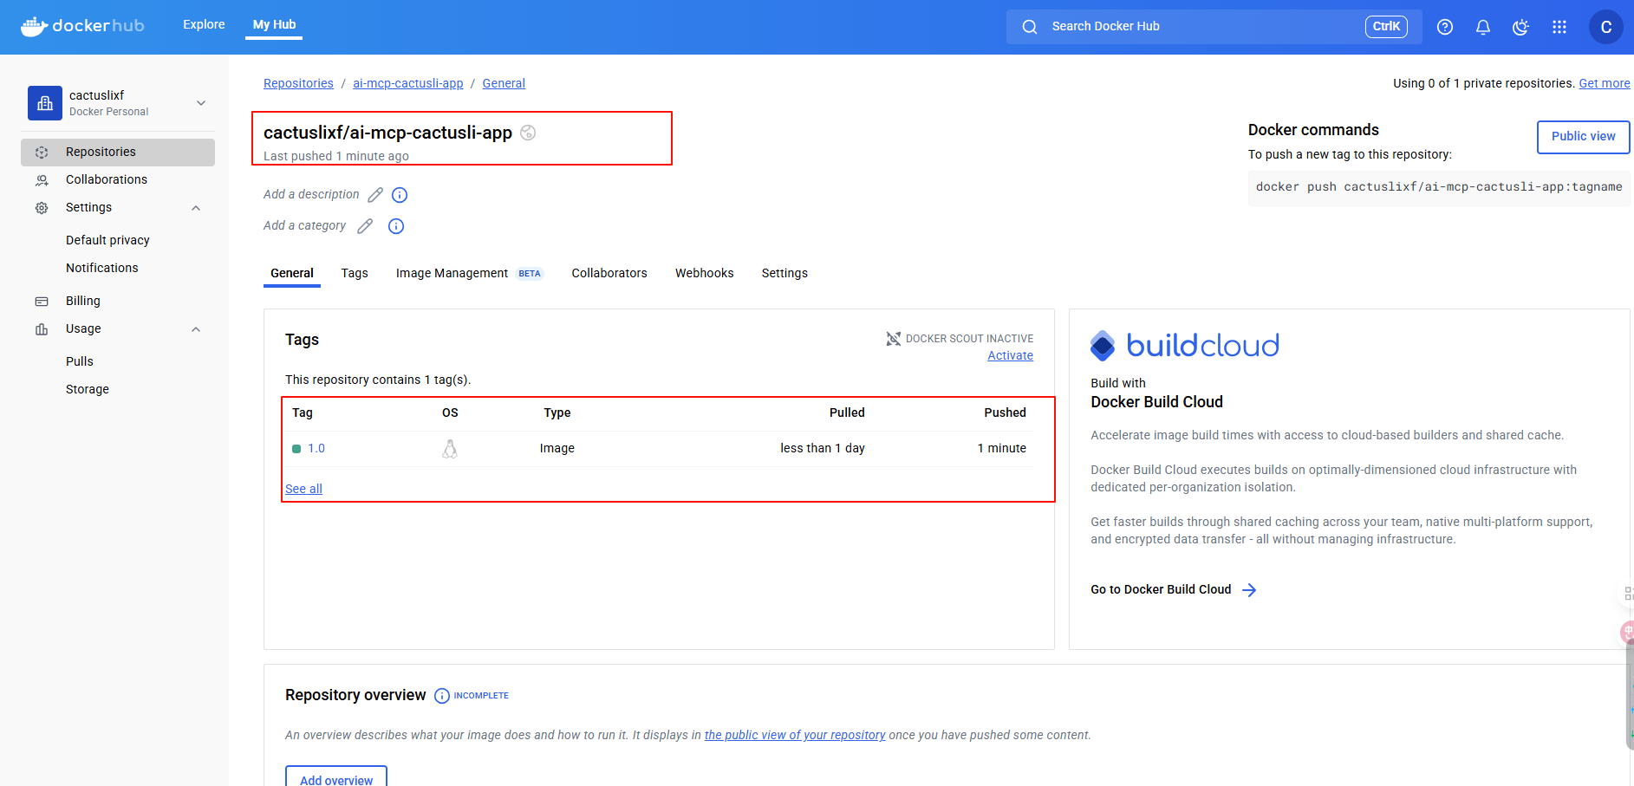Open tag 1.0 link

pos(316,449)
